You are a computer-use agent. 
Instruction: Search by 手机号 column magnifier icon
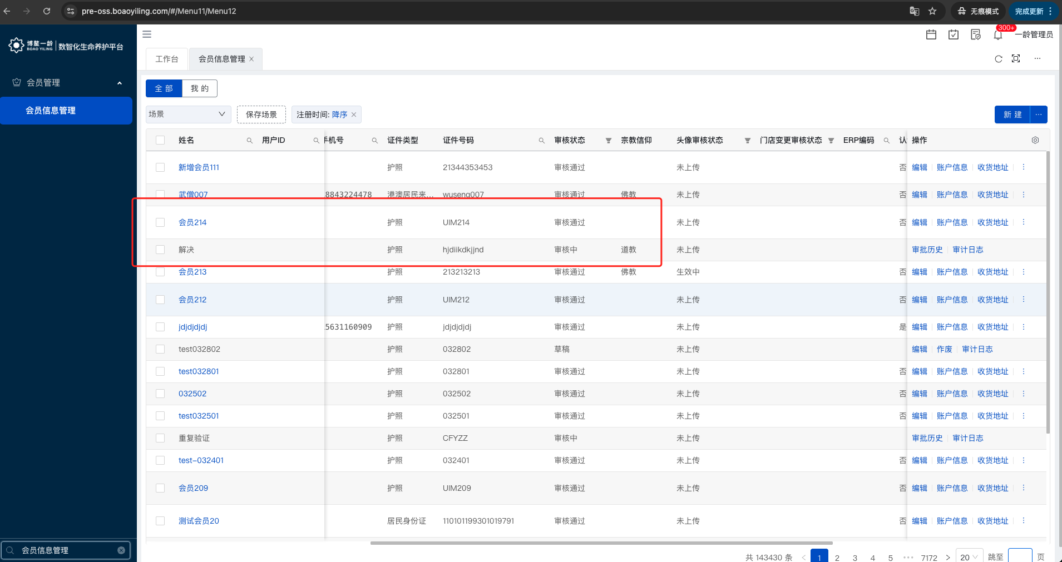click(375, 141)
